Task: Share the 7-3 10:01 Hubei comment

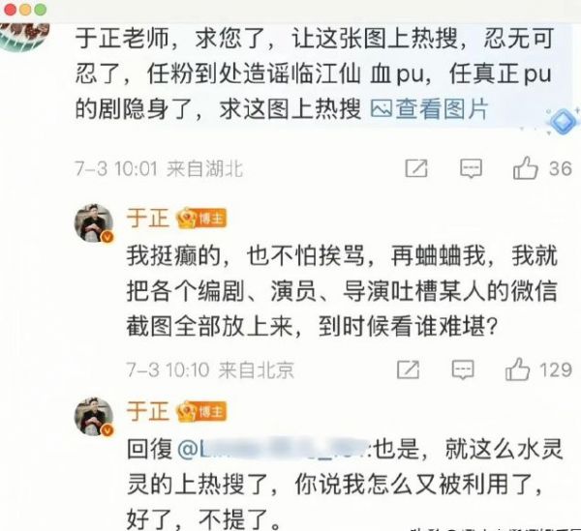Action: pos(416,168)
